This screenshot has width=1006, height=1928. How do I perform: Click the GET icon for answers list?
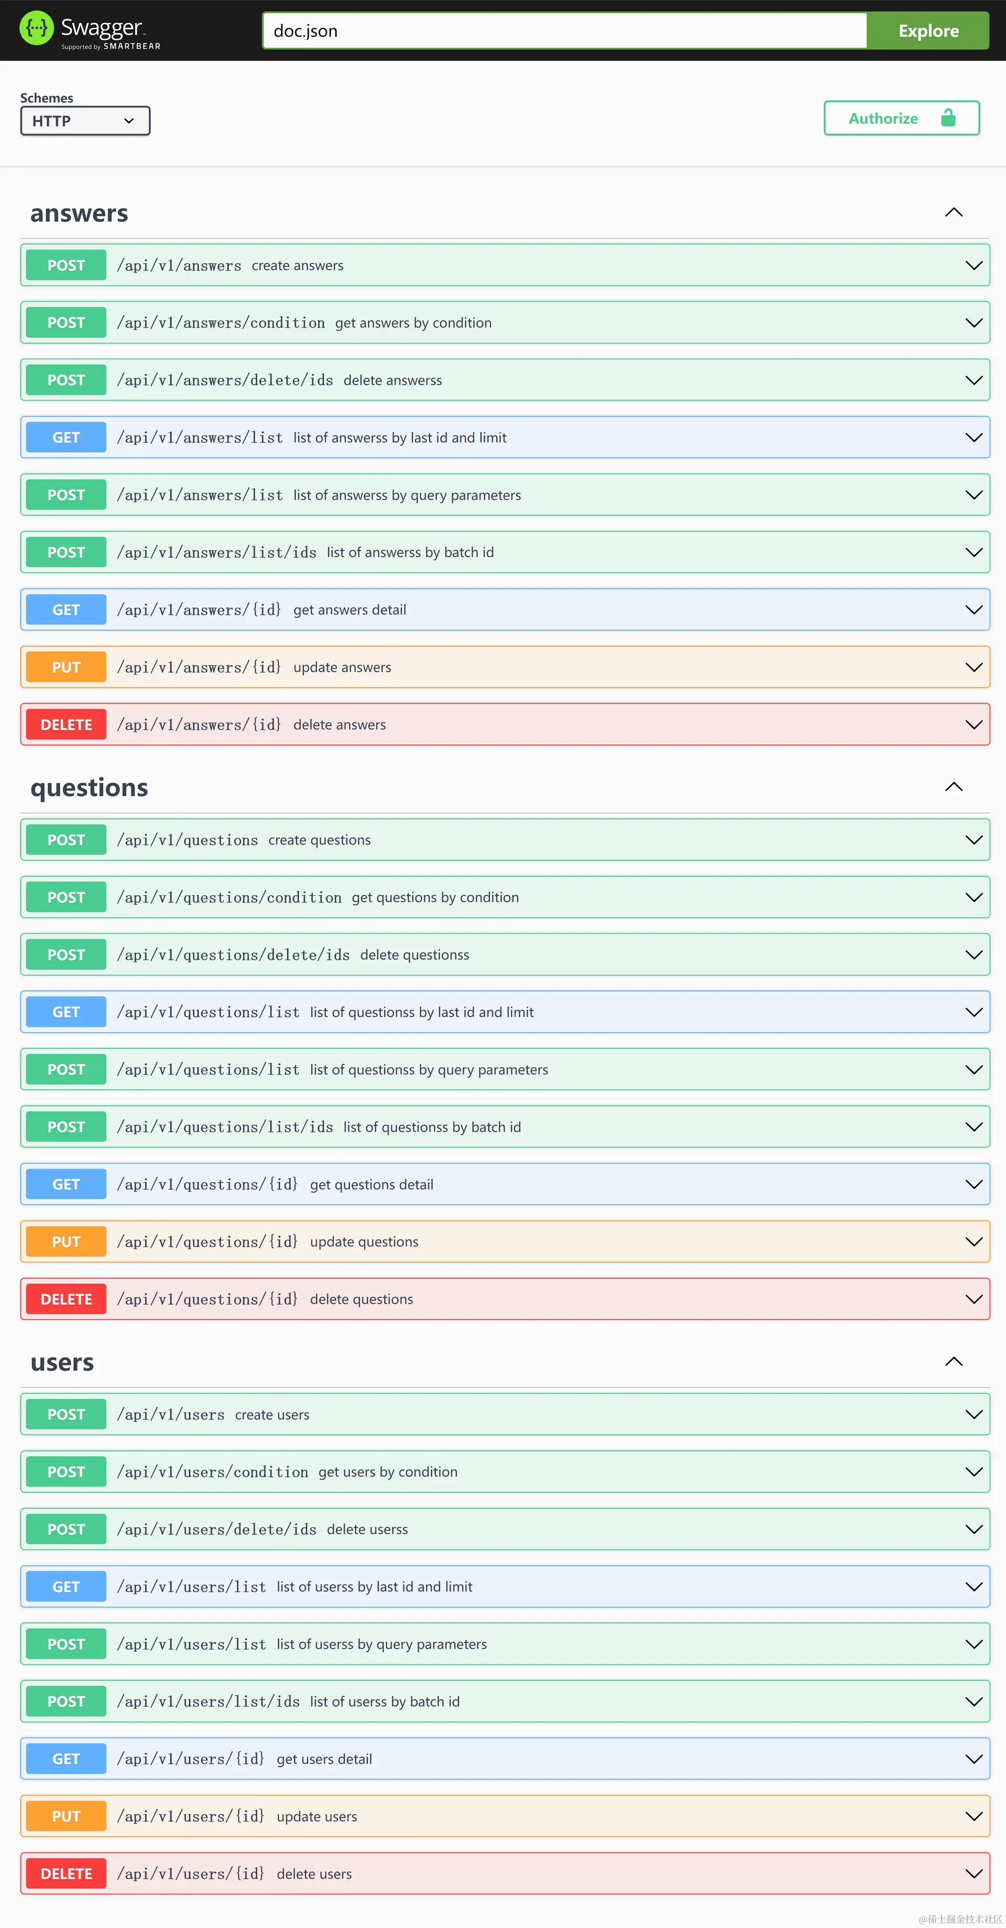[x=67, y=437]
